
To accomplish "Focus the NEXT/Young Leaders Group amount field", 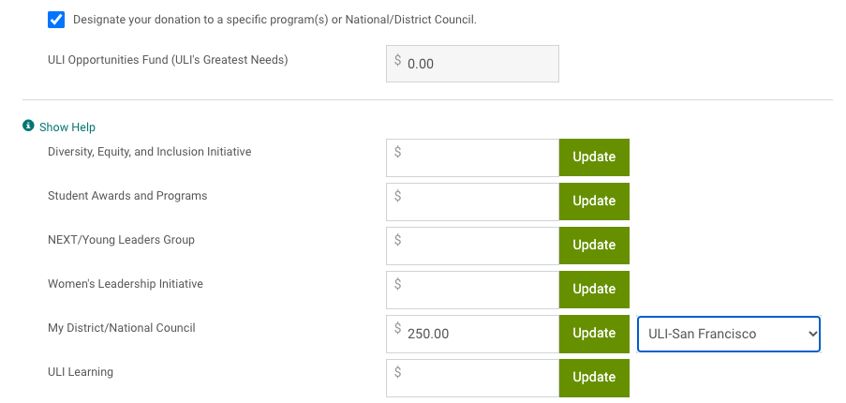I will 472,246.
